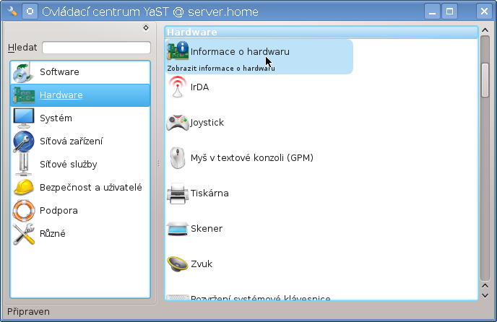Launch the Skener module text

pos(207,229)
